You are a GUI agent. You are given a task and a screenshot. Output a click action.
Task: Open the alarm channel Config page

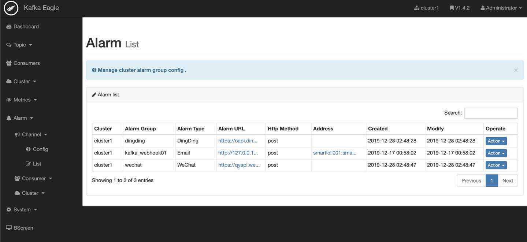point(37,149)
